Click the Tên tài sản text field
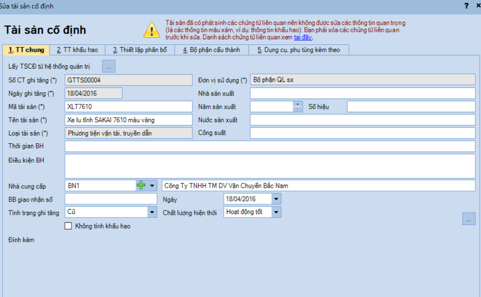Image resolution: width=481 pixels, height=297 pixels. tap(128, 120)
